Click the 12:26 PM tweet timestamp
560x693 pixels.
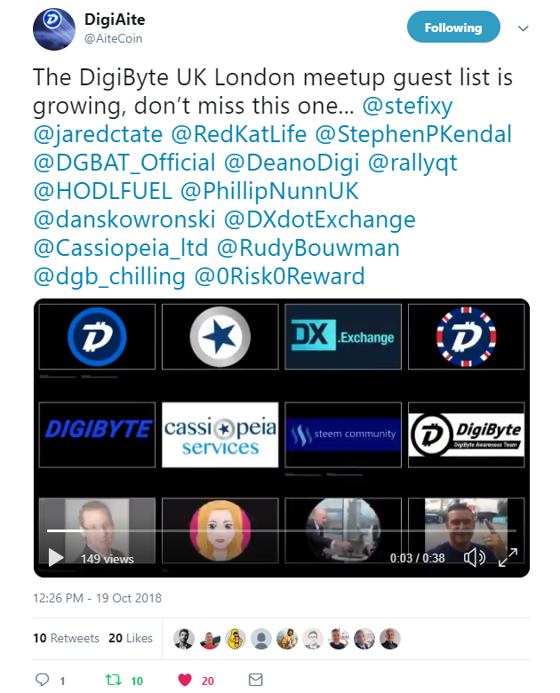(x=97, y=598)
